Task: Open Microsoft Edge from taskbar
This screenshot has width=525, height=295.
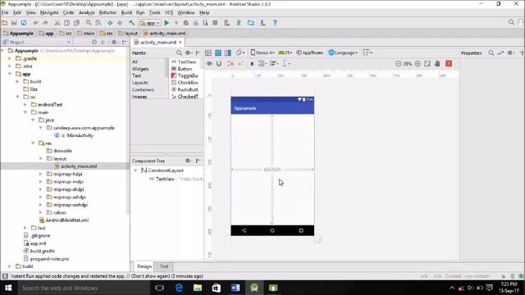Action: [x=179, y=288]
